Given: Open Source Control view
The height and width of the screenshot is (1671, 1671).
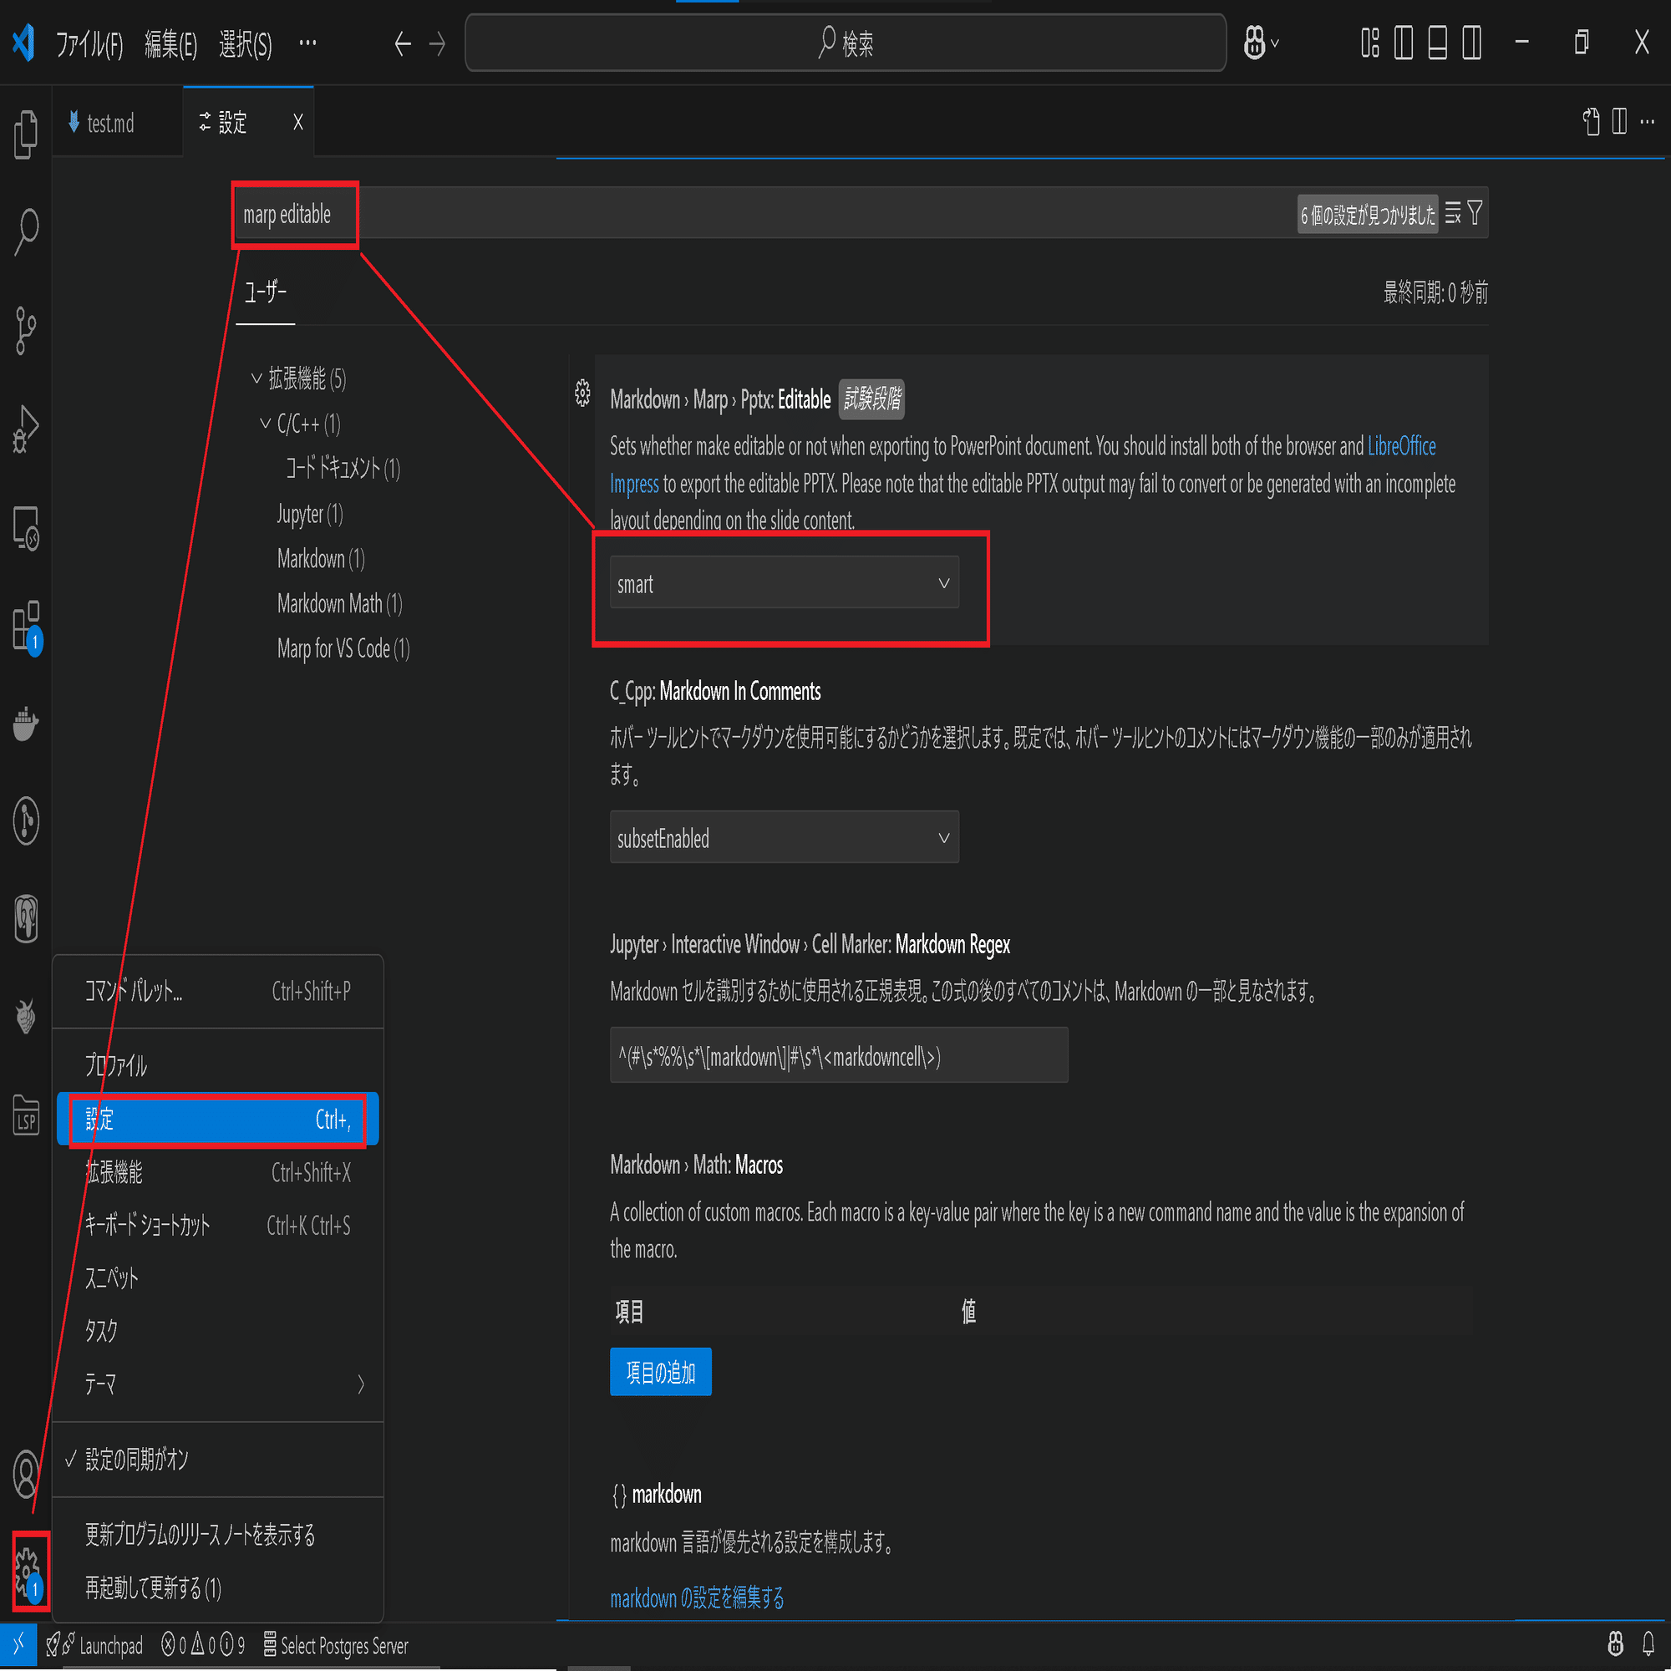Looking at the screenshot, I should click(x=26, y=329).
